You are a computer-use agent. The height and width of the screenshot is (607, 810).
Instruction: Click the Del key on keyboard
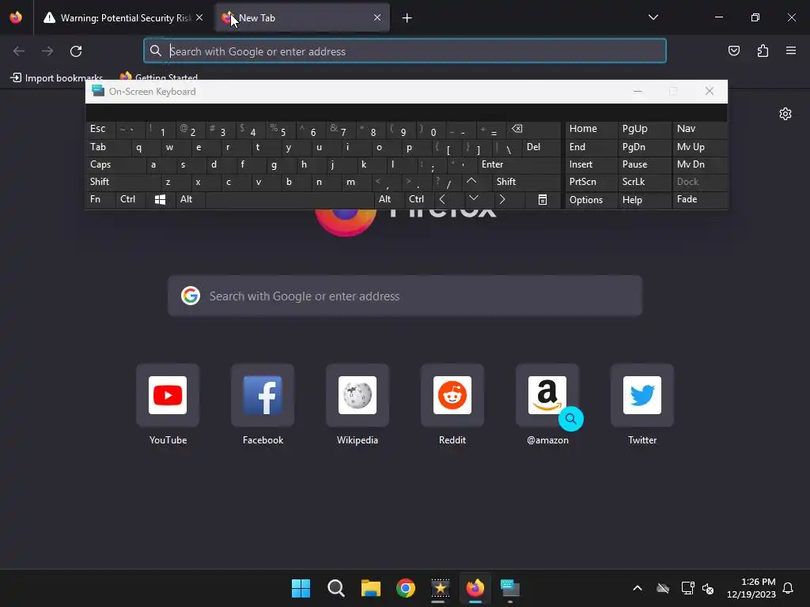541,147
